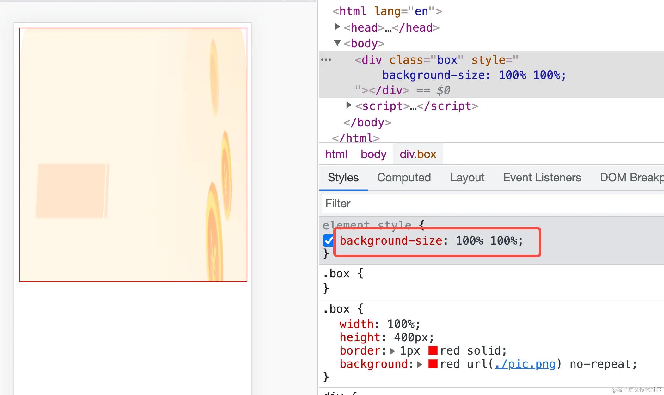This screenshot has width=664, height=395.
Task: Open the ellipsis actions for selected div
Action: click(x=326, y=60)
